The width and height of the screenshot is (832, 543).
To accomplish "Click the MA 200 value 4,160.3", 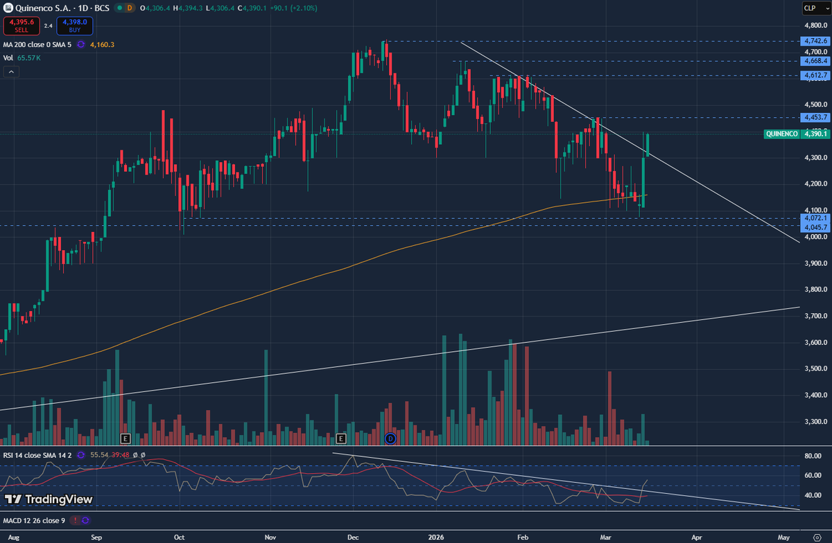I will [x=102, y=44].
